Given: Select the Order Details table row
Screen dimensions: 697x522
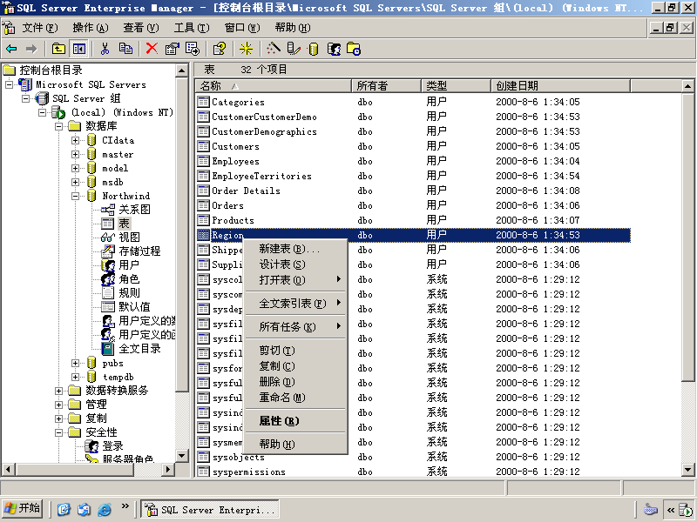Looking at the screenshot, I should tap(413, 191).
